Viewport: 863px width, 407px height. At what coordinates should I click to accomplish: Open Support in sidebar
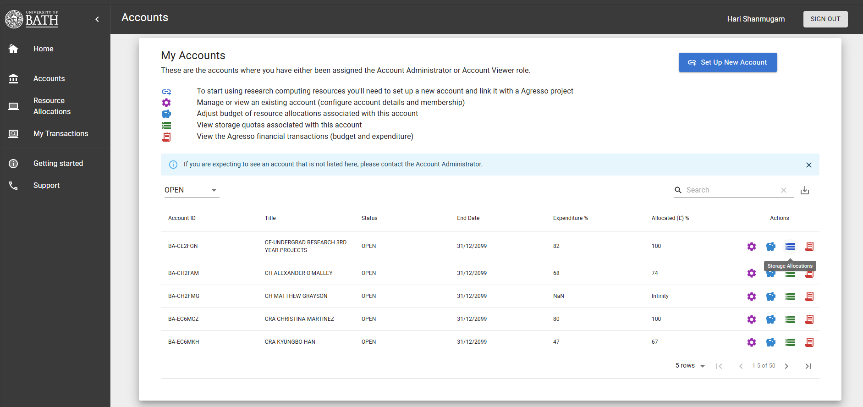[55, 186]
